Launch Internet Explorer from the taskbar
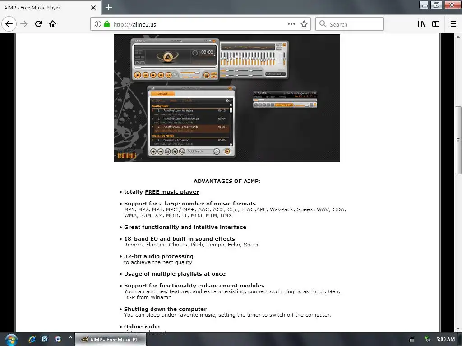This screenshot has width=462, height=346. (x=32, y=339)
